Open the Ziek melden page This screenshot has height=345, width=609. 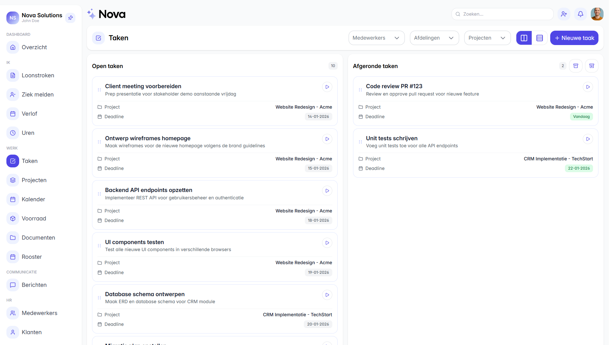click(37, 95)
